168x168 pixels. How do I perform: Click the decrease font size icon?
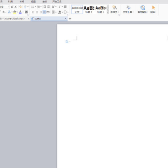pos(16,7)
